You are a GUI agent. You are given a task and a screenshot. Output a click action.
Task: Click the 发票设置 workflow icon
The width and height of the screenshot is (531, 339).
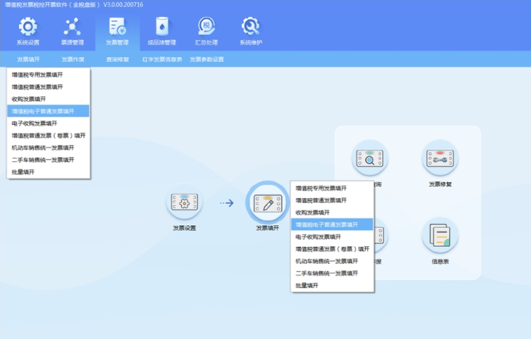click(184, 202)
